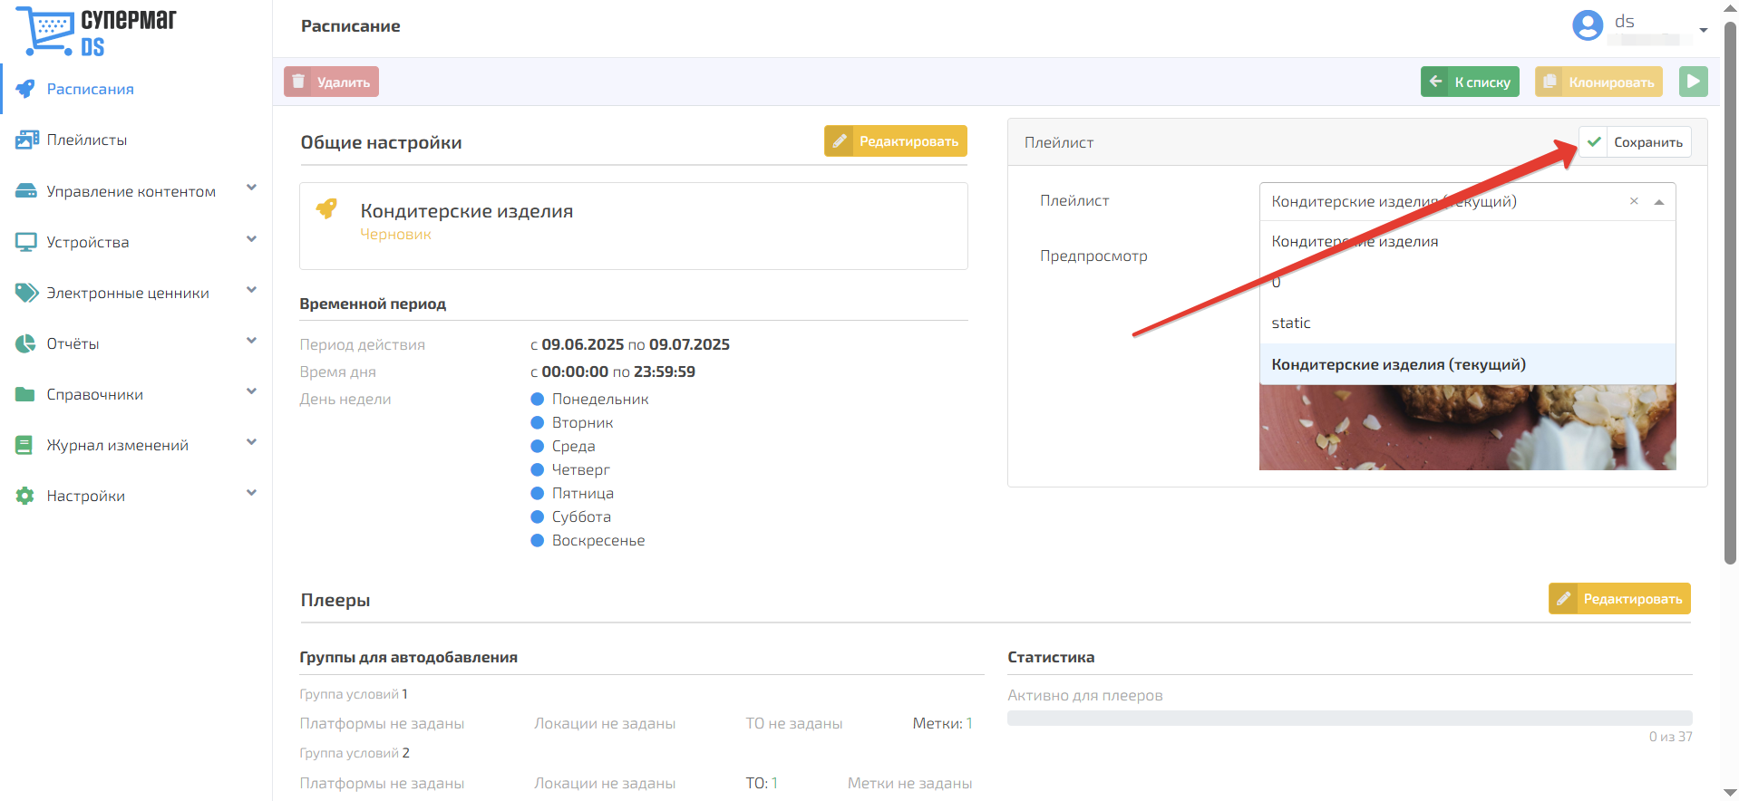
Task: Click the Вторник day indicator
Action: [x=537, y=422]
